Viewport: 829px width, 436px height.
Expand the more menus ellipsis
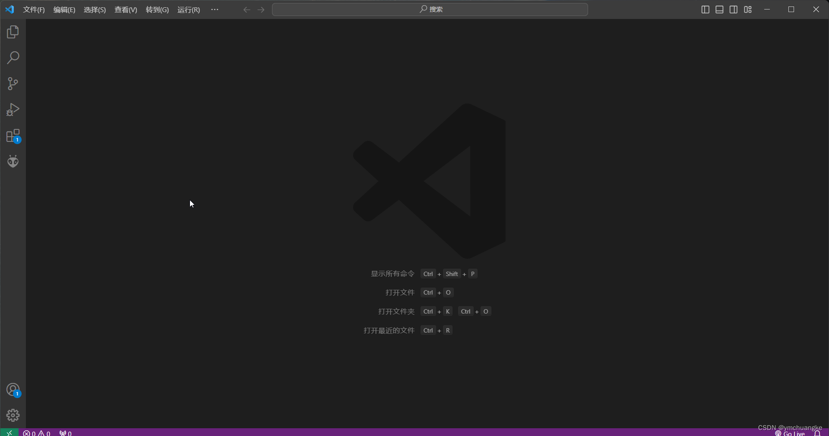(215, 9)
